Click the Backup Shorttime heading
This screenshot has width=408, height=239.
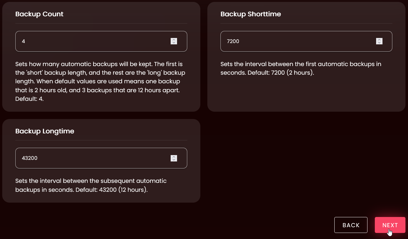[x=250, y=14]
